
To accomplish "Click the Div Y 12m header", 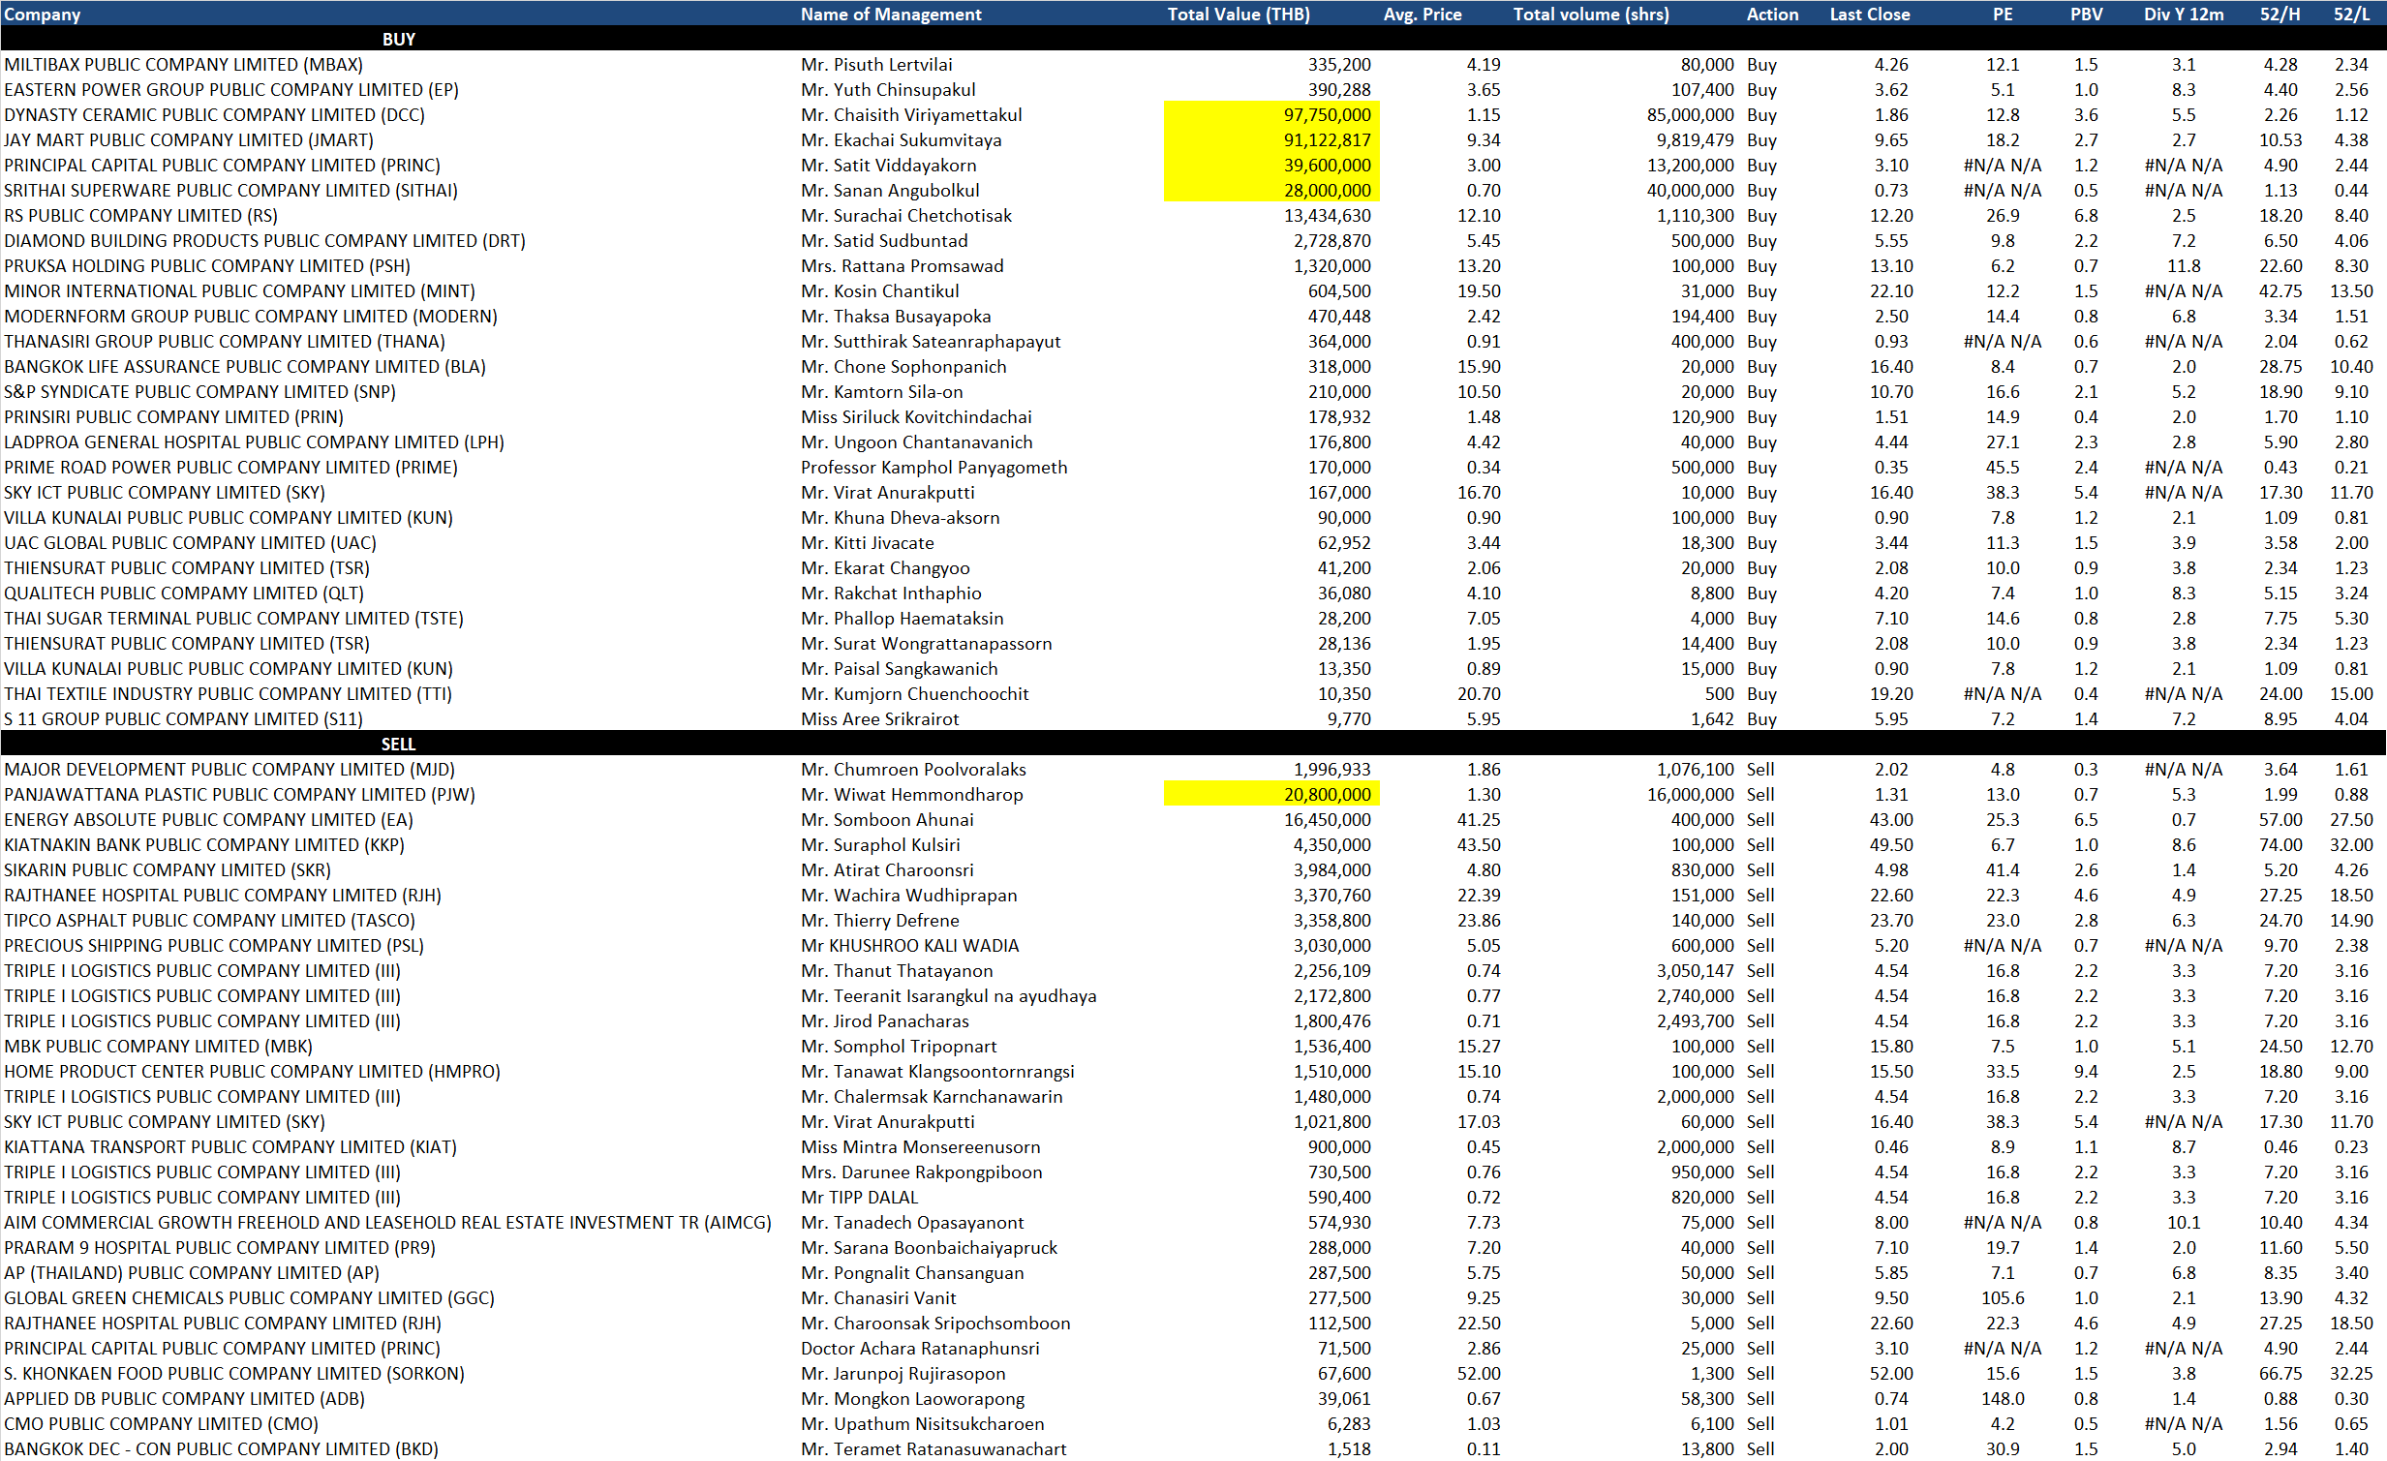I will point(2183,14).
